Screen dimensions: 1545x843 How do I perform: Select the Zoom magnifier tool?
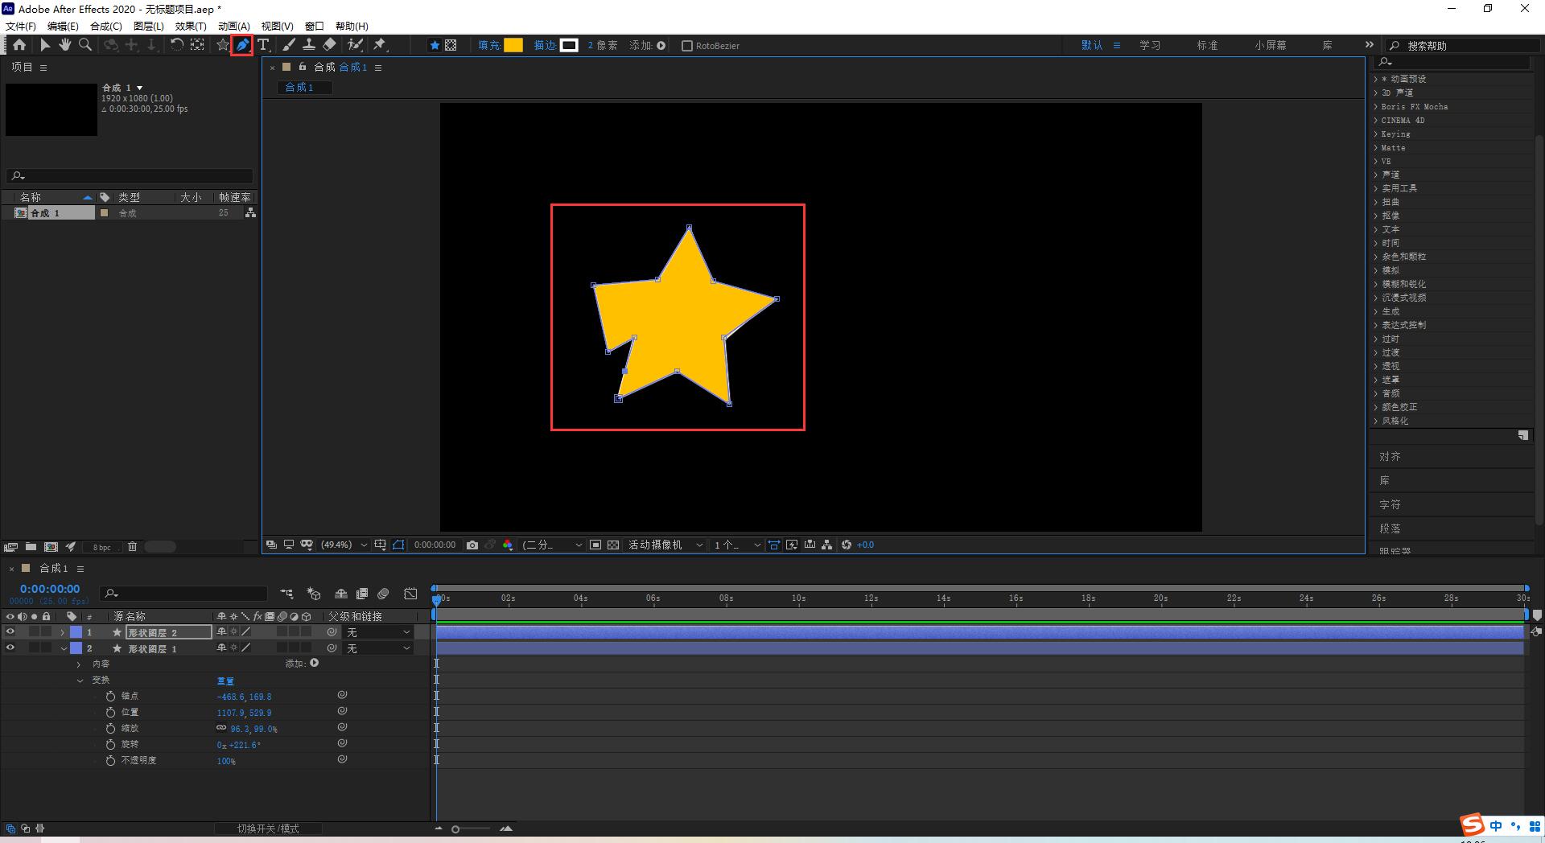coord(84,45)
